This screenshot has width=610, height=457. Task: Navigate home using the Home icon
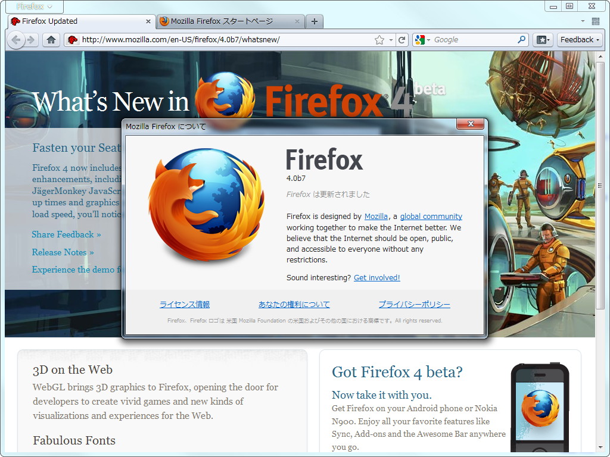tap(51, 39)
